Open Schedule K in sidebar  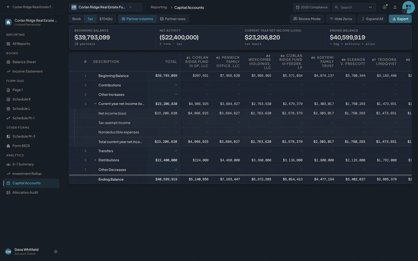[x=31, y=99]
